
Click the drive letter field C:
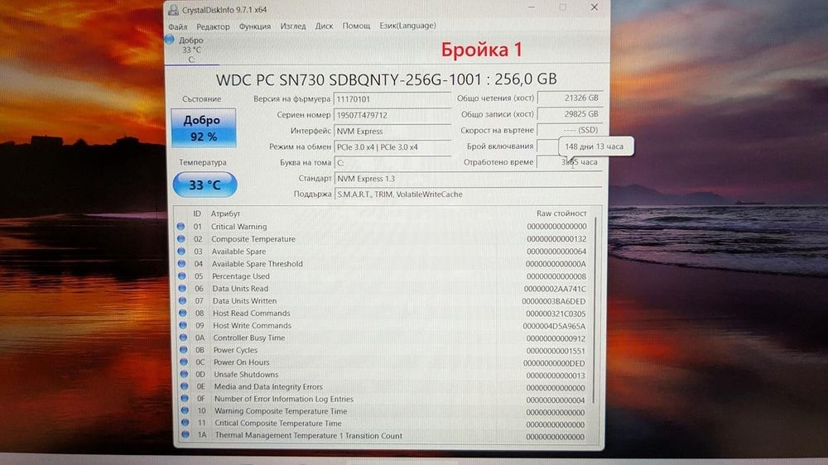tap(392, 162)
